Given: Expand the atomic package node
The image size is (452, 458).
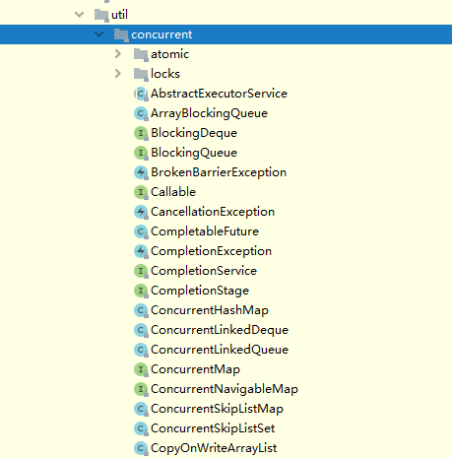Looking at the screenshot, I should point(118,54).
